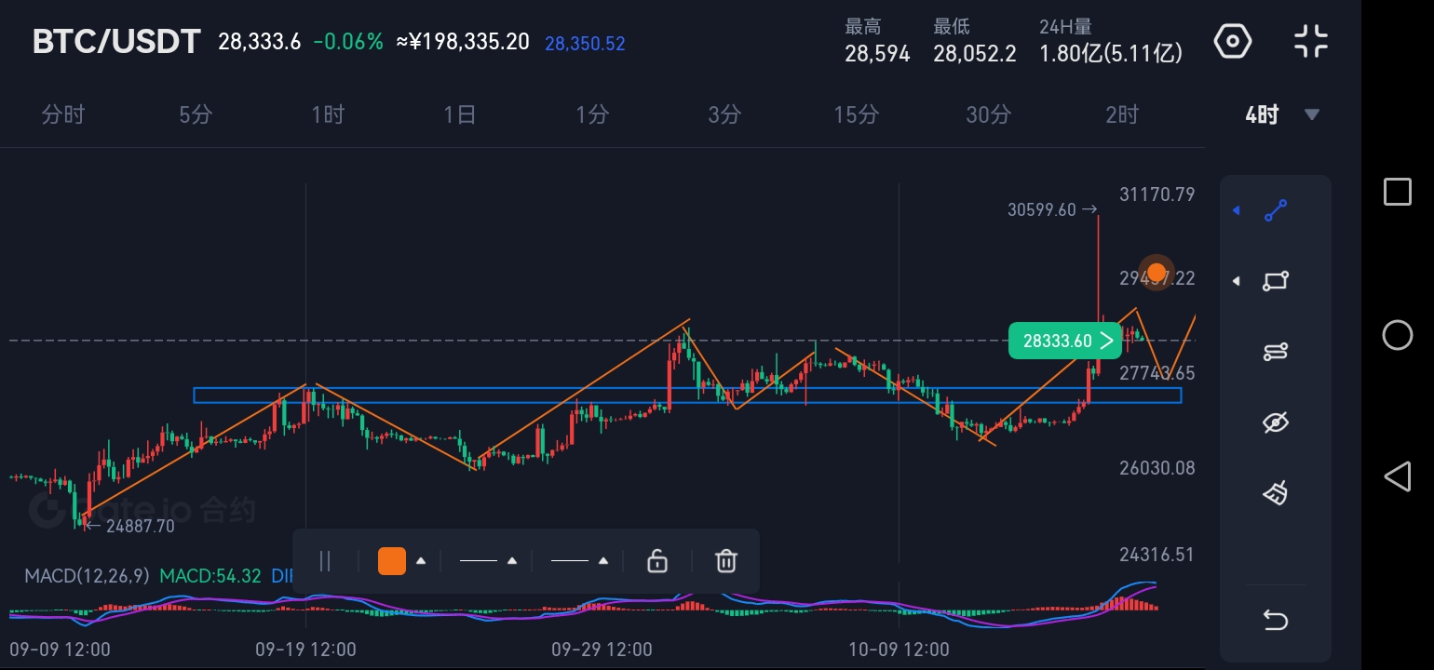Tap the 09-09 12:00 time axis label
Viewport: 1434px width, 670px height.
[x=60, y=649]
